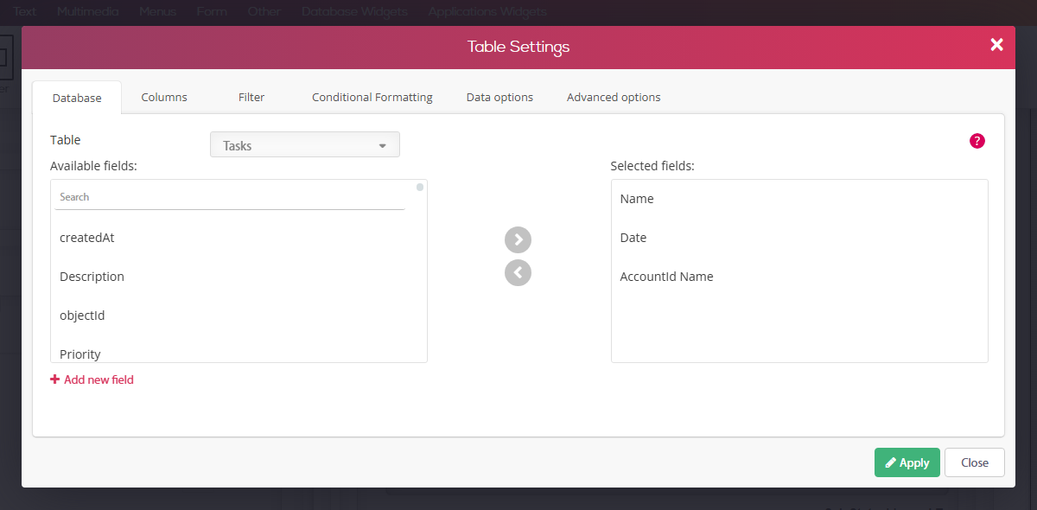Viewport: 1037px width, 510px height.
Task: Open the Form menu in background toolbar
Action: pyautogui.click(x=212, y=12)
